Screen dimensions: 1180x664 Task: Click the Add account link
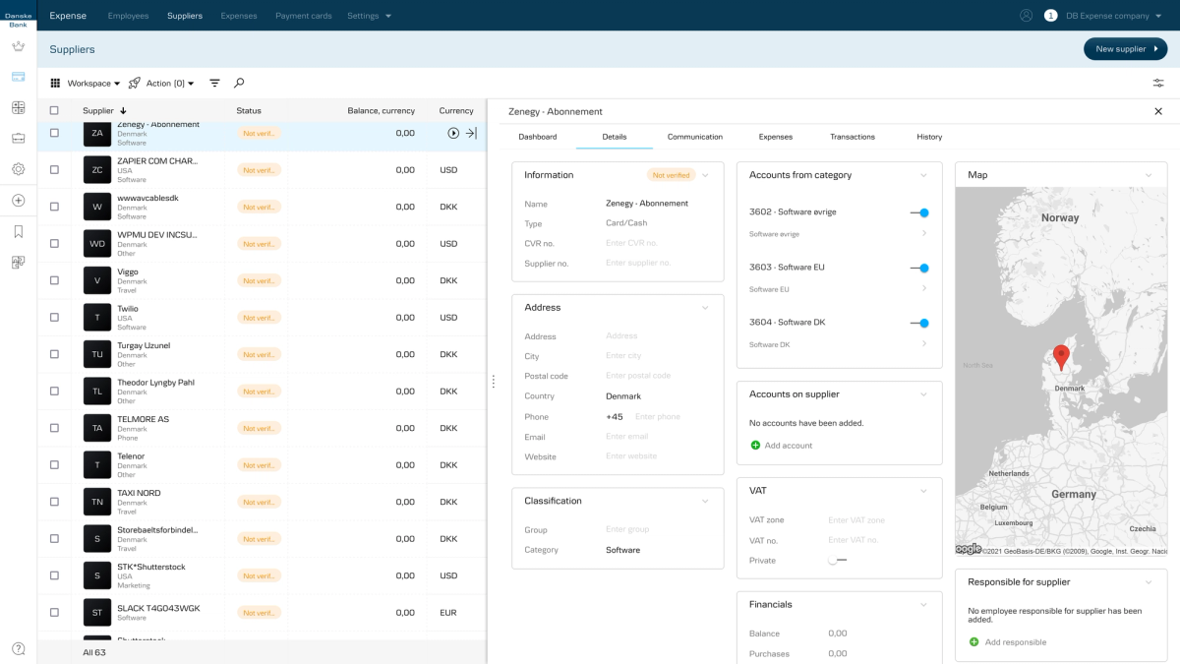[789, 446]
